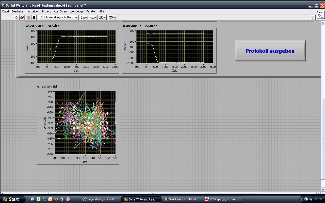Open the Distribute Objects dropdown

click(93, 18)
